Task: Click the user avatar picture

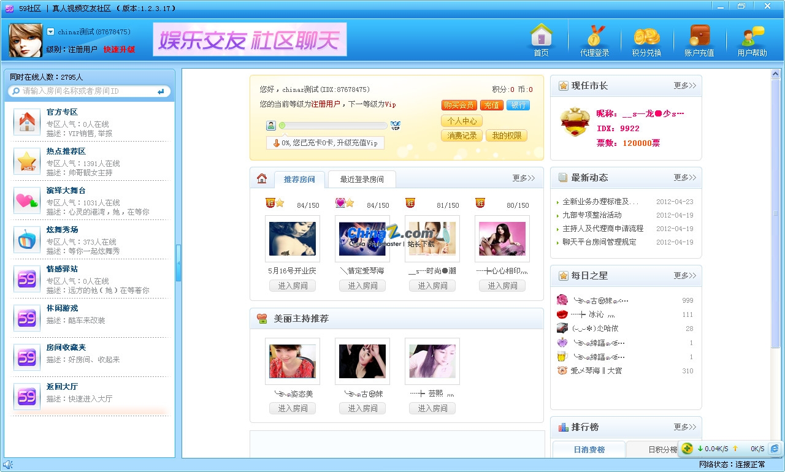Action: pos(26,40)
